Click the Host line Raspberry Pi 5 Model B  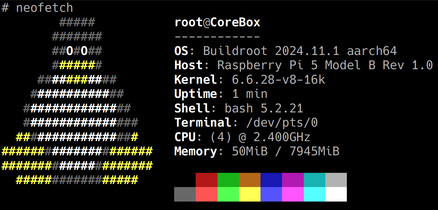pos(304,65)
